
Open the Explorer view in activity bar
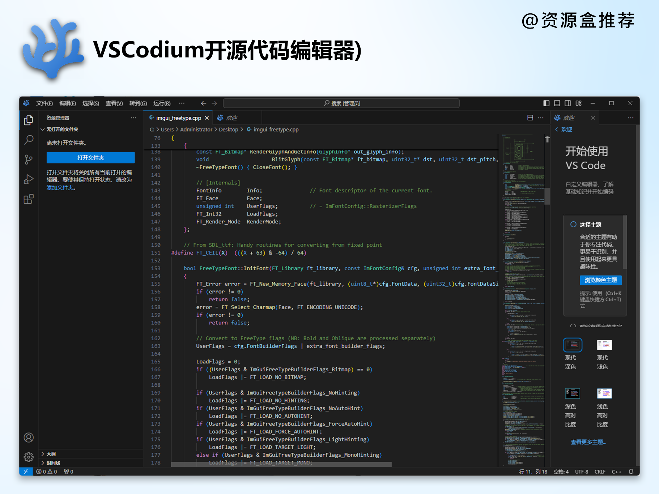click(29, 120)
